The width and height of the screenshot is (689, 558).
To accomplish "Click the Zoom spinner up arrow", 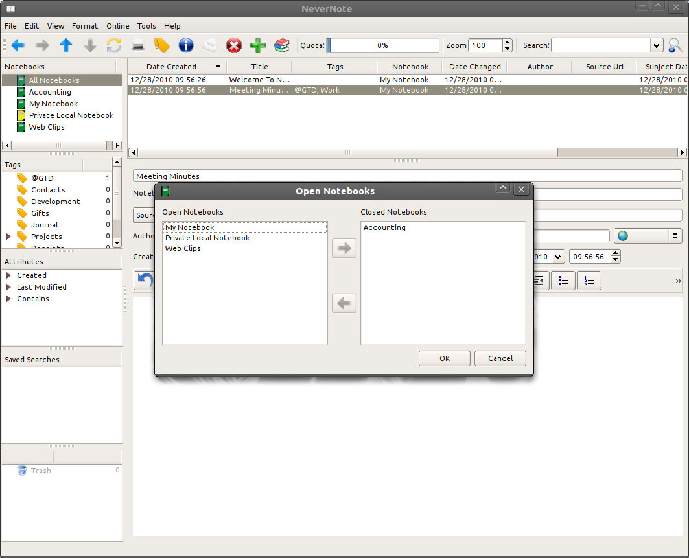I will coord(508,42).
